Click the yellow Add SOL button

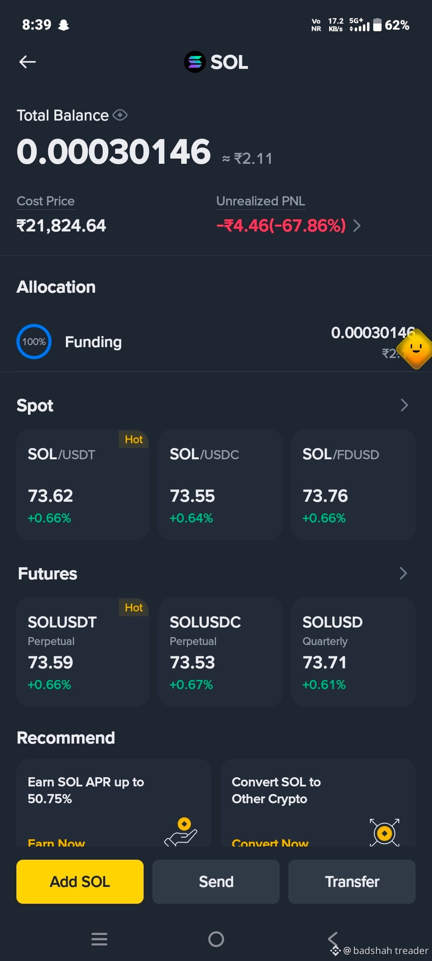point(80,882)
